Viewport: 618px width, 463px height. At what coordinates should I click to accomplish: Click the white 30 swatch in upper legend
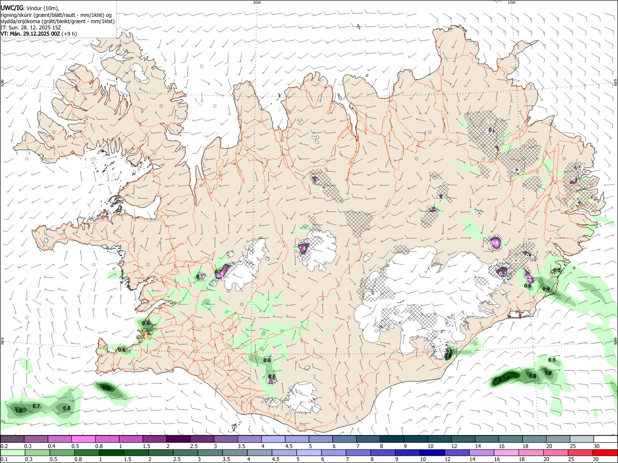605,439
